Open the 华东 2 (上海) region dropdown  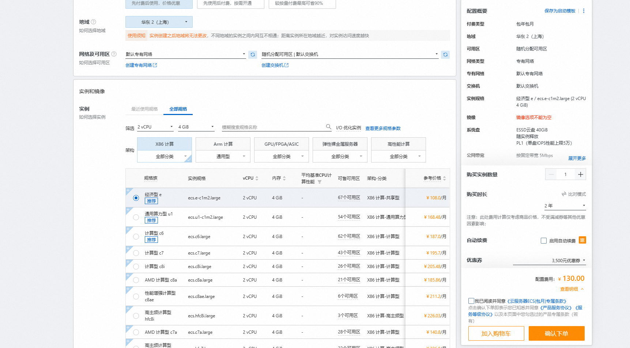click(x=159, y=22)
